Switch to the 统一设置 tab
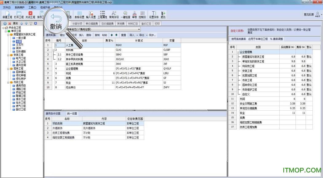323x178 pixels. (x=72, y=114)
